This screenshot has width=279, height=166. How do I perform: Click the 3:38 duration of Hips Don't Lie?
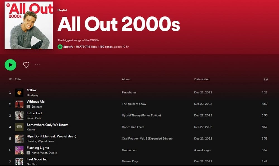tap(264, 138)
